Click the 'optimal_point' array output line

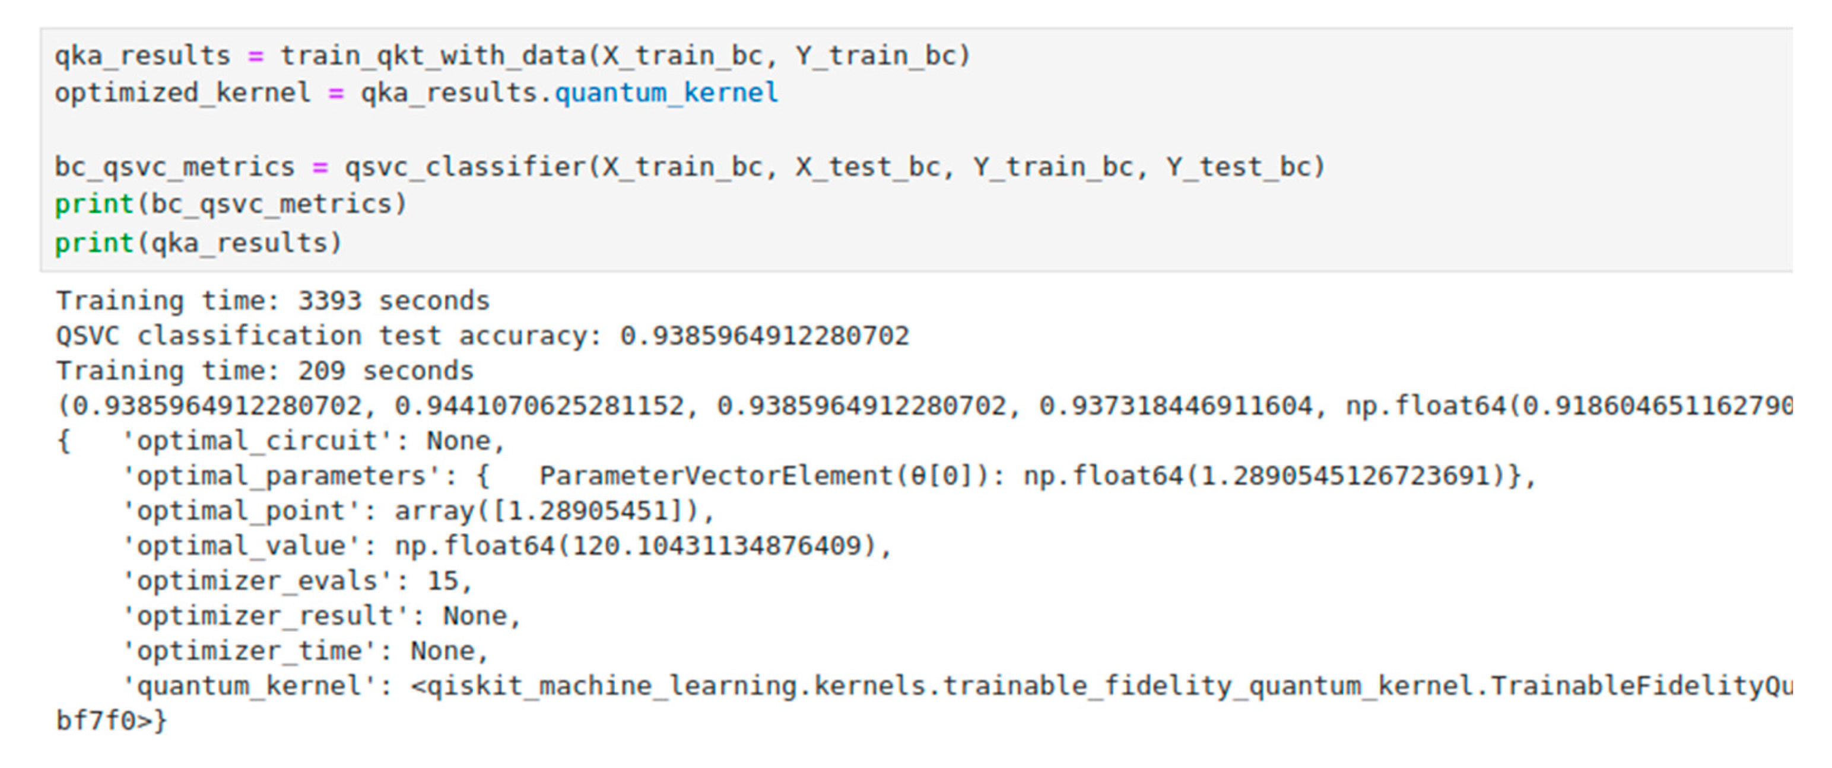point(418,511)
